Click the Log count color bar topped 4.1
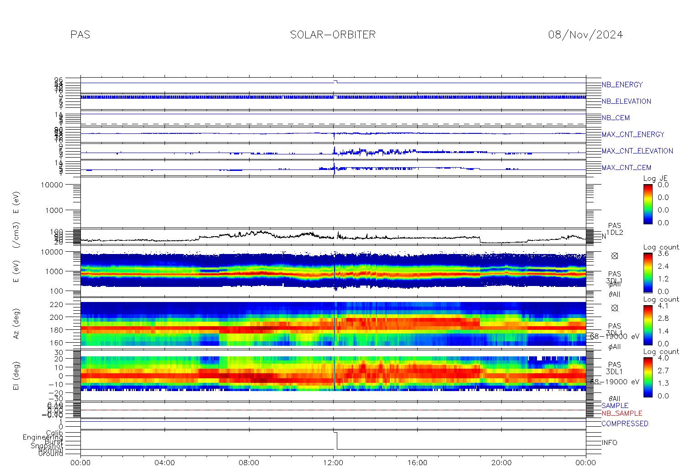The image size is (691, 466). tap(648, 325)
